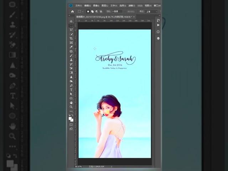Select the Pen tool

[71, 85]
